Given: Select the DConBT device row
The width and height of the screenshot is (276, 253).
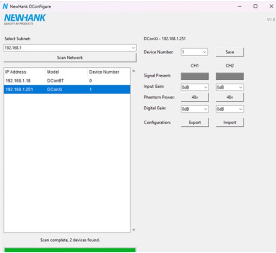Looking at the screenshot, I should click(67, 81).
